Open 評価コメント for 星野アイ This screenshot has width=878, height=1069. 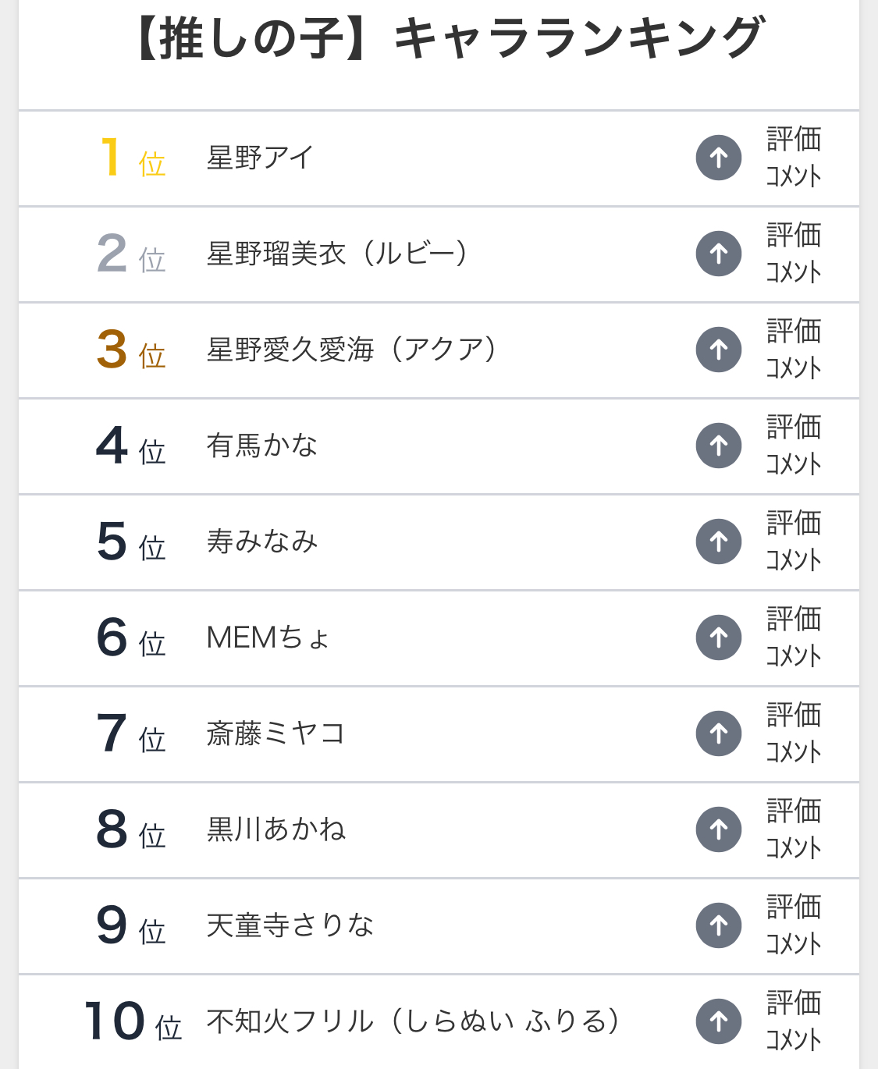[793, 158]
